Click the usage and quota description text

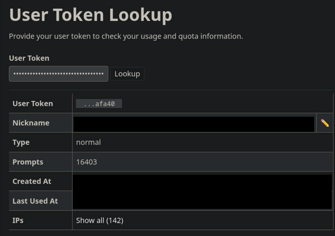126,36
